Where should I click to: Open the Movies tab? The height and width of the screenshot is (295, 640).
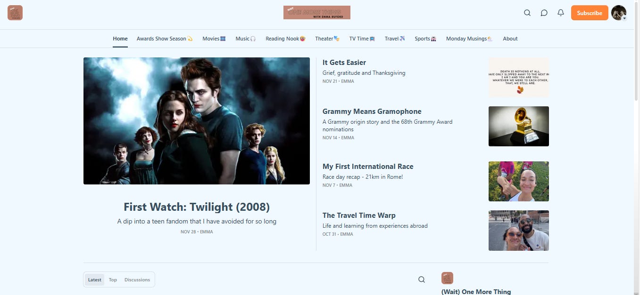coord(214,39)
